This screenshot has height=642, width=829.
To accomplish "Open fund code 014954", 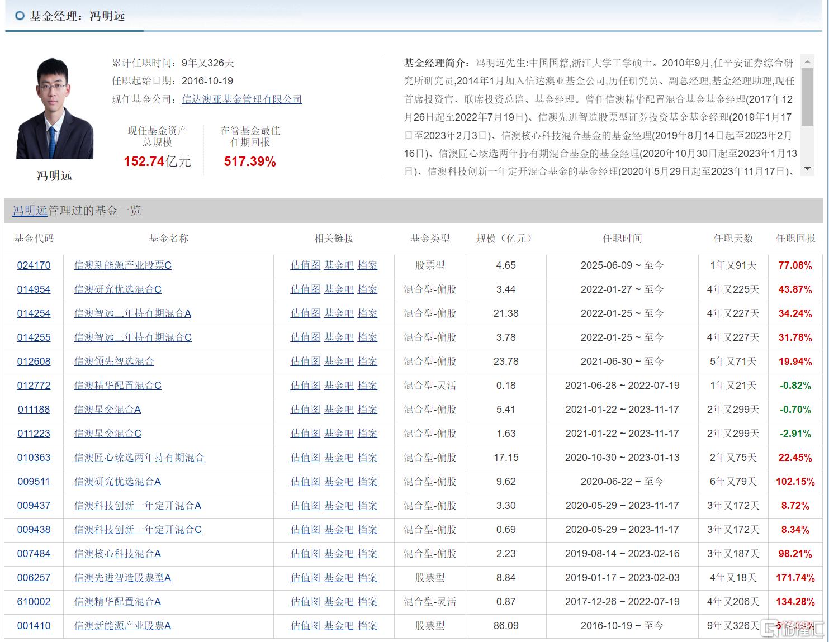I will pyautogui.click(x=34, y=289).
